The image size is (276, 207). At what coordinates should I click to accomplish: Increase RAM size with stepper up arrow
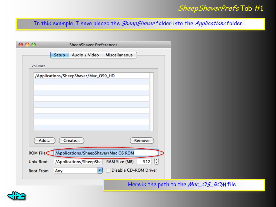pyautogui.click(x=156, y=160)
